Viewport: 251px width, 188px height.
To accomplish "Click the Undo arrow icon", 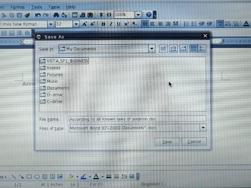I will click(x=38, y=15).
